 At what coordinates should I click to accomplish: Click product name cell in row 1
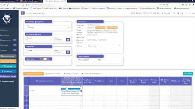click(x=45, y=91)
